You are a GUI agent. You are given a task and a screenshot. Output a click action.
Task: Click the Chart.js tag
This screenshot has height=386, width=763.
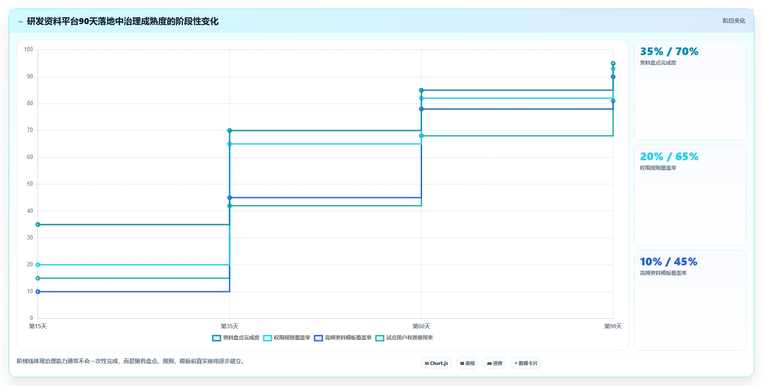436,363
